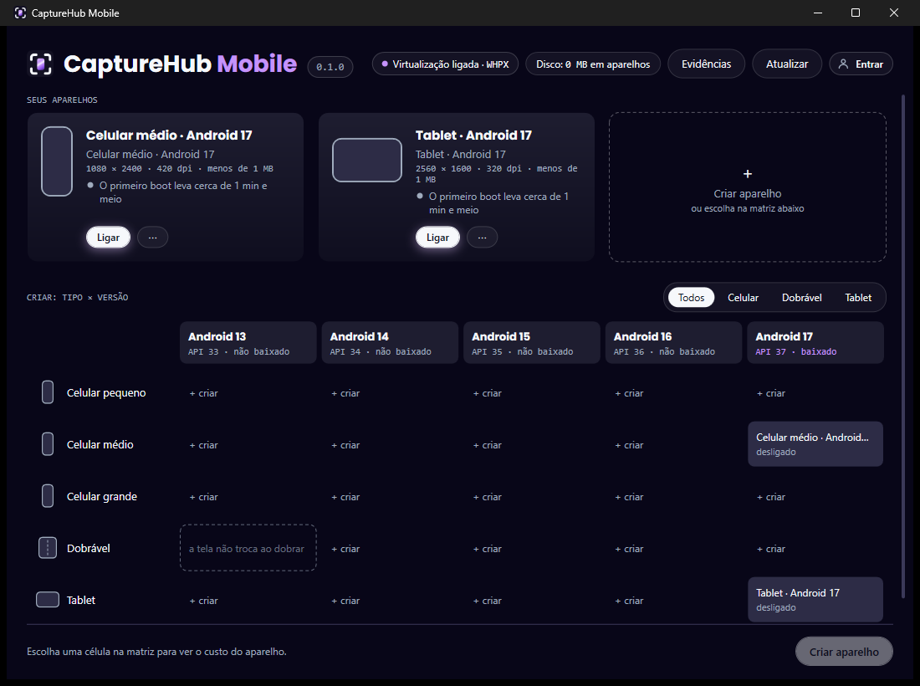Click the dashed Criar aparelho placeholder card
Viewport: 920px width, 686px height.
coord(748,187)
